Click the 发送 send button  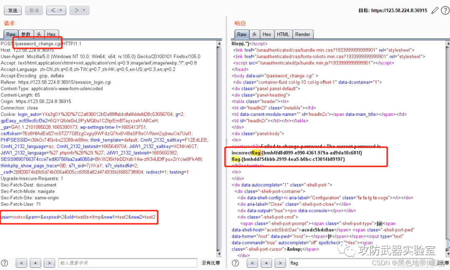12,10
